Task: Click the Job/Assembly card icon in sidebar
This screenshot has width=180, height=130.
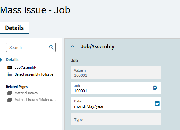Action: tap(10, 67)
